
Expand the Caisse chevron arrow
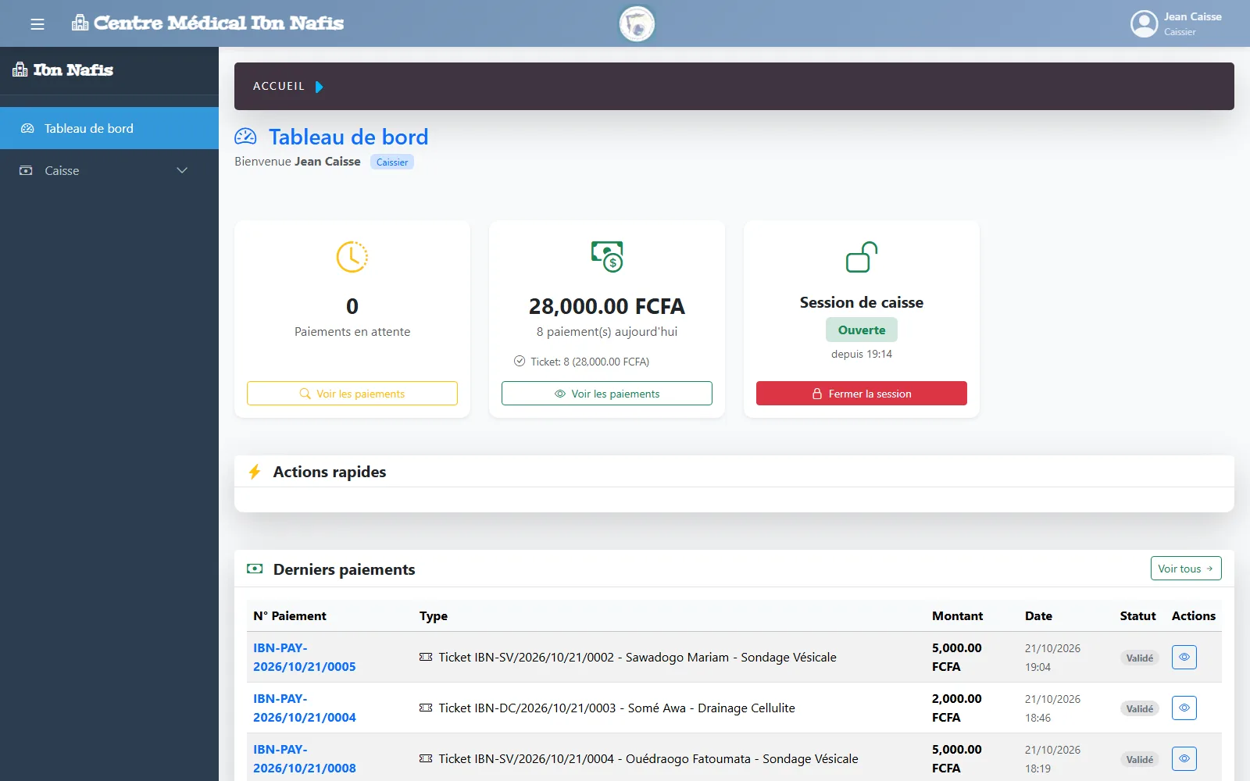tap(182, 170)
